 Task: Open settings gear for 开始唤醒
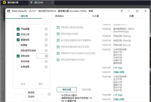click(46, 29)
